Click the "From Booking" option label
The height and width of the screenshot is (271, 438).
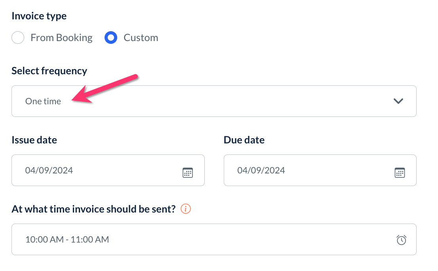(61, 38)
